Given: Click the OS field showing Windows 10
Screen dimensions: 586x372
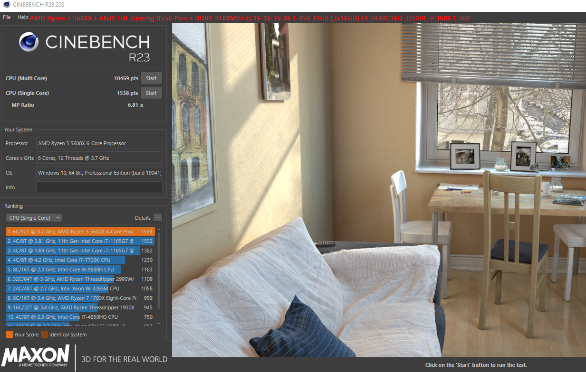Looking at the screenshot, I should pos(99,173).
